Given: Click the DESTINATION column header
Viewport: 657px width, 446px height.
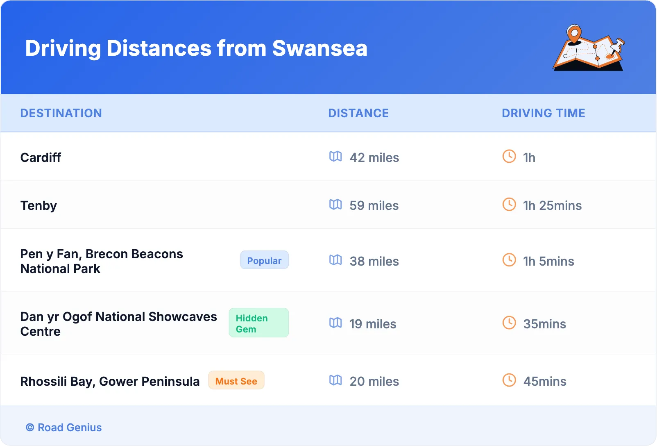Looking at the screenshot, I should (61, 113).
